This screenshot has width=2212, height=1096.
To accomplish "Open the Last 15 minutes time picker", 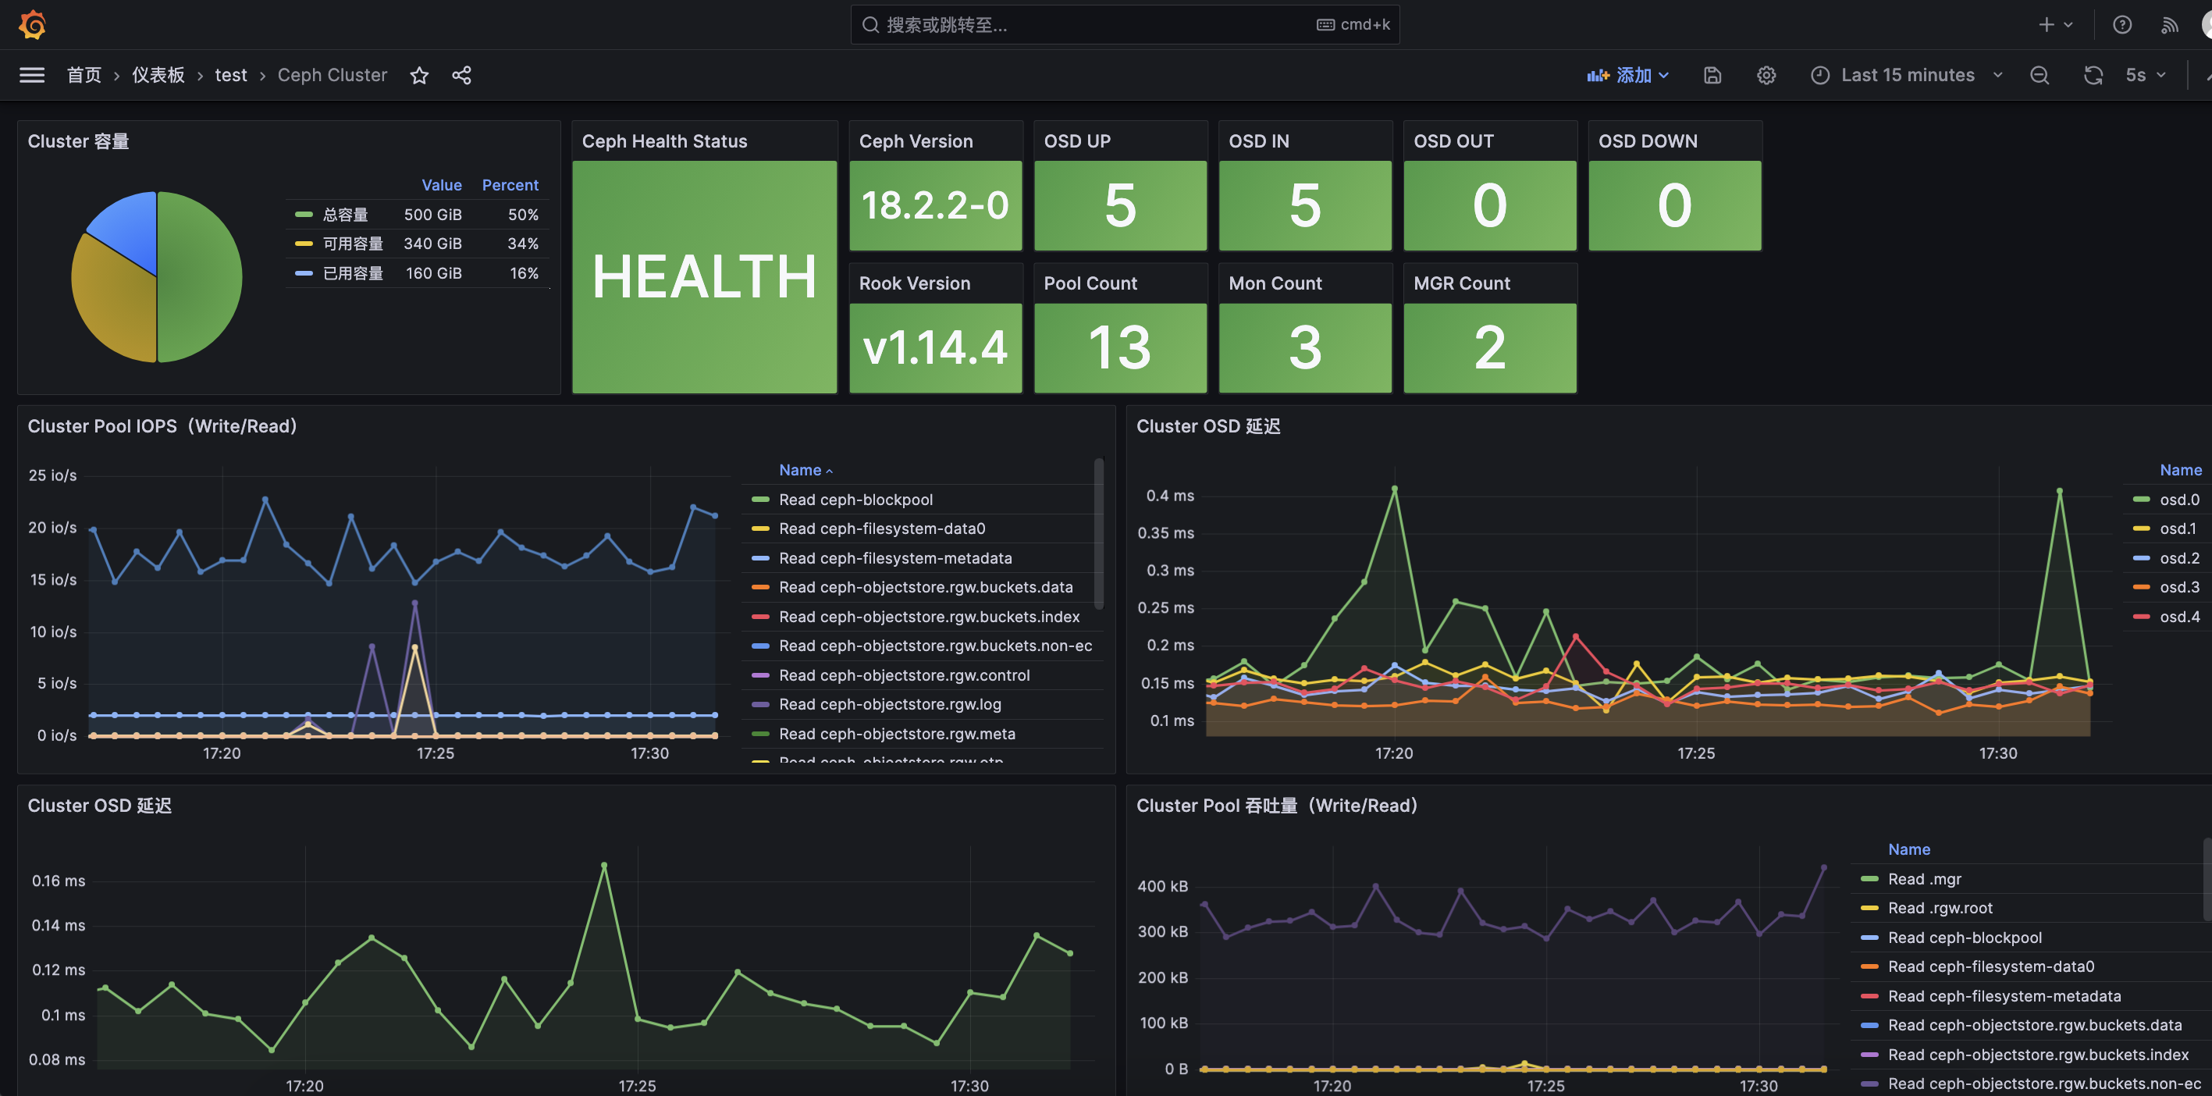I will 1906,76.
